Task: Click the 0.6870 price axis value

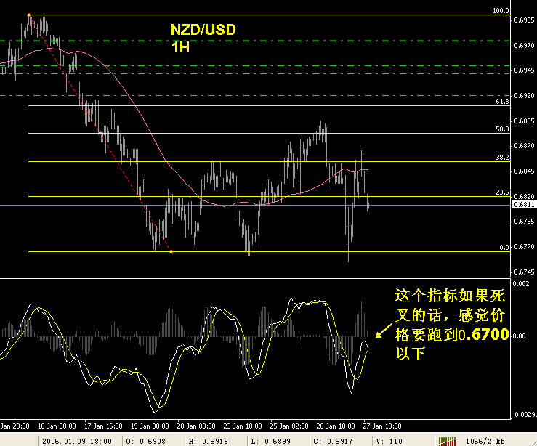Action: [524, 146]
